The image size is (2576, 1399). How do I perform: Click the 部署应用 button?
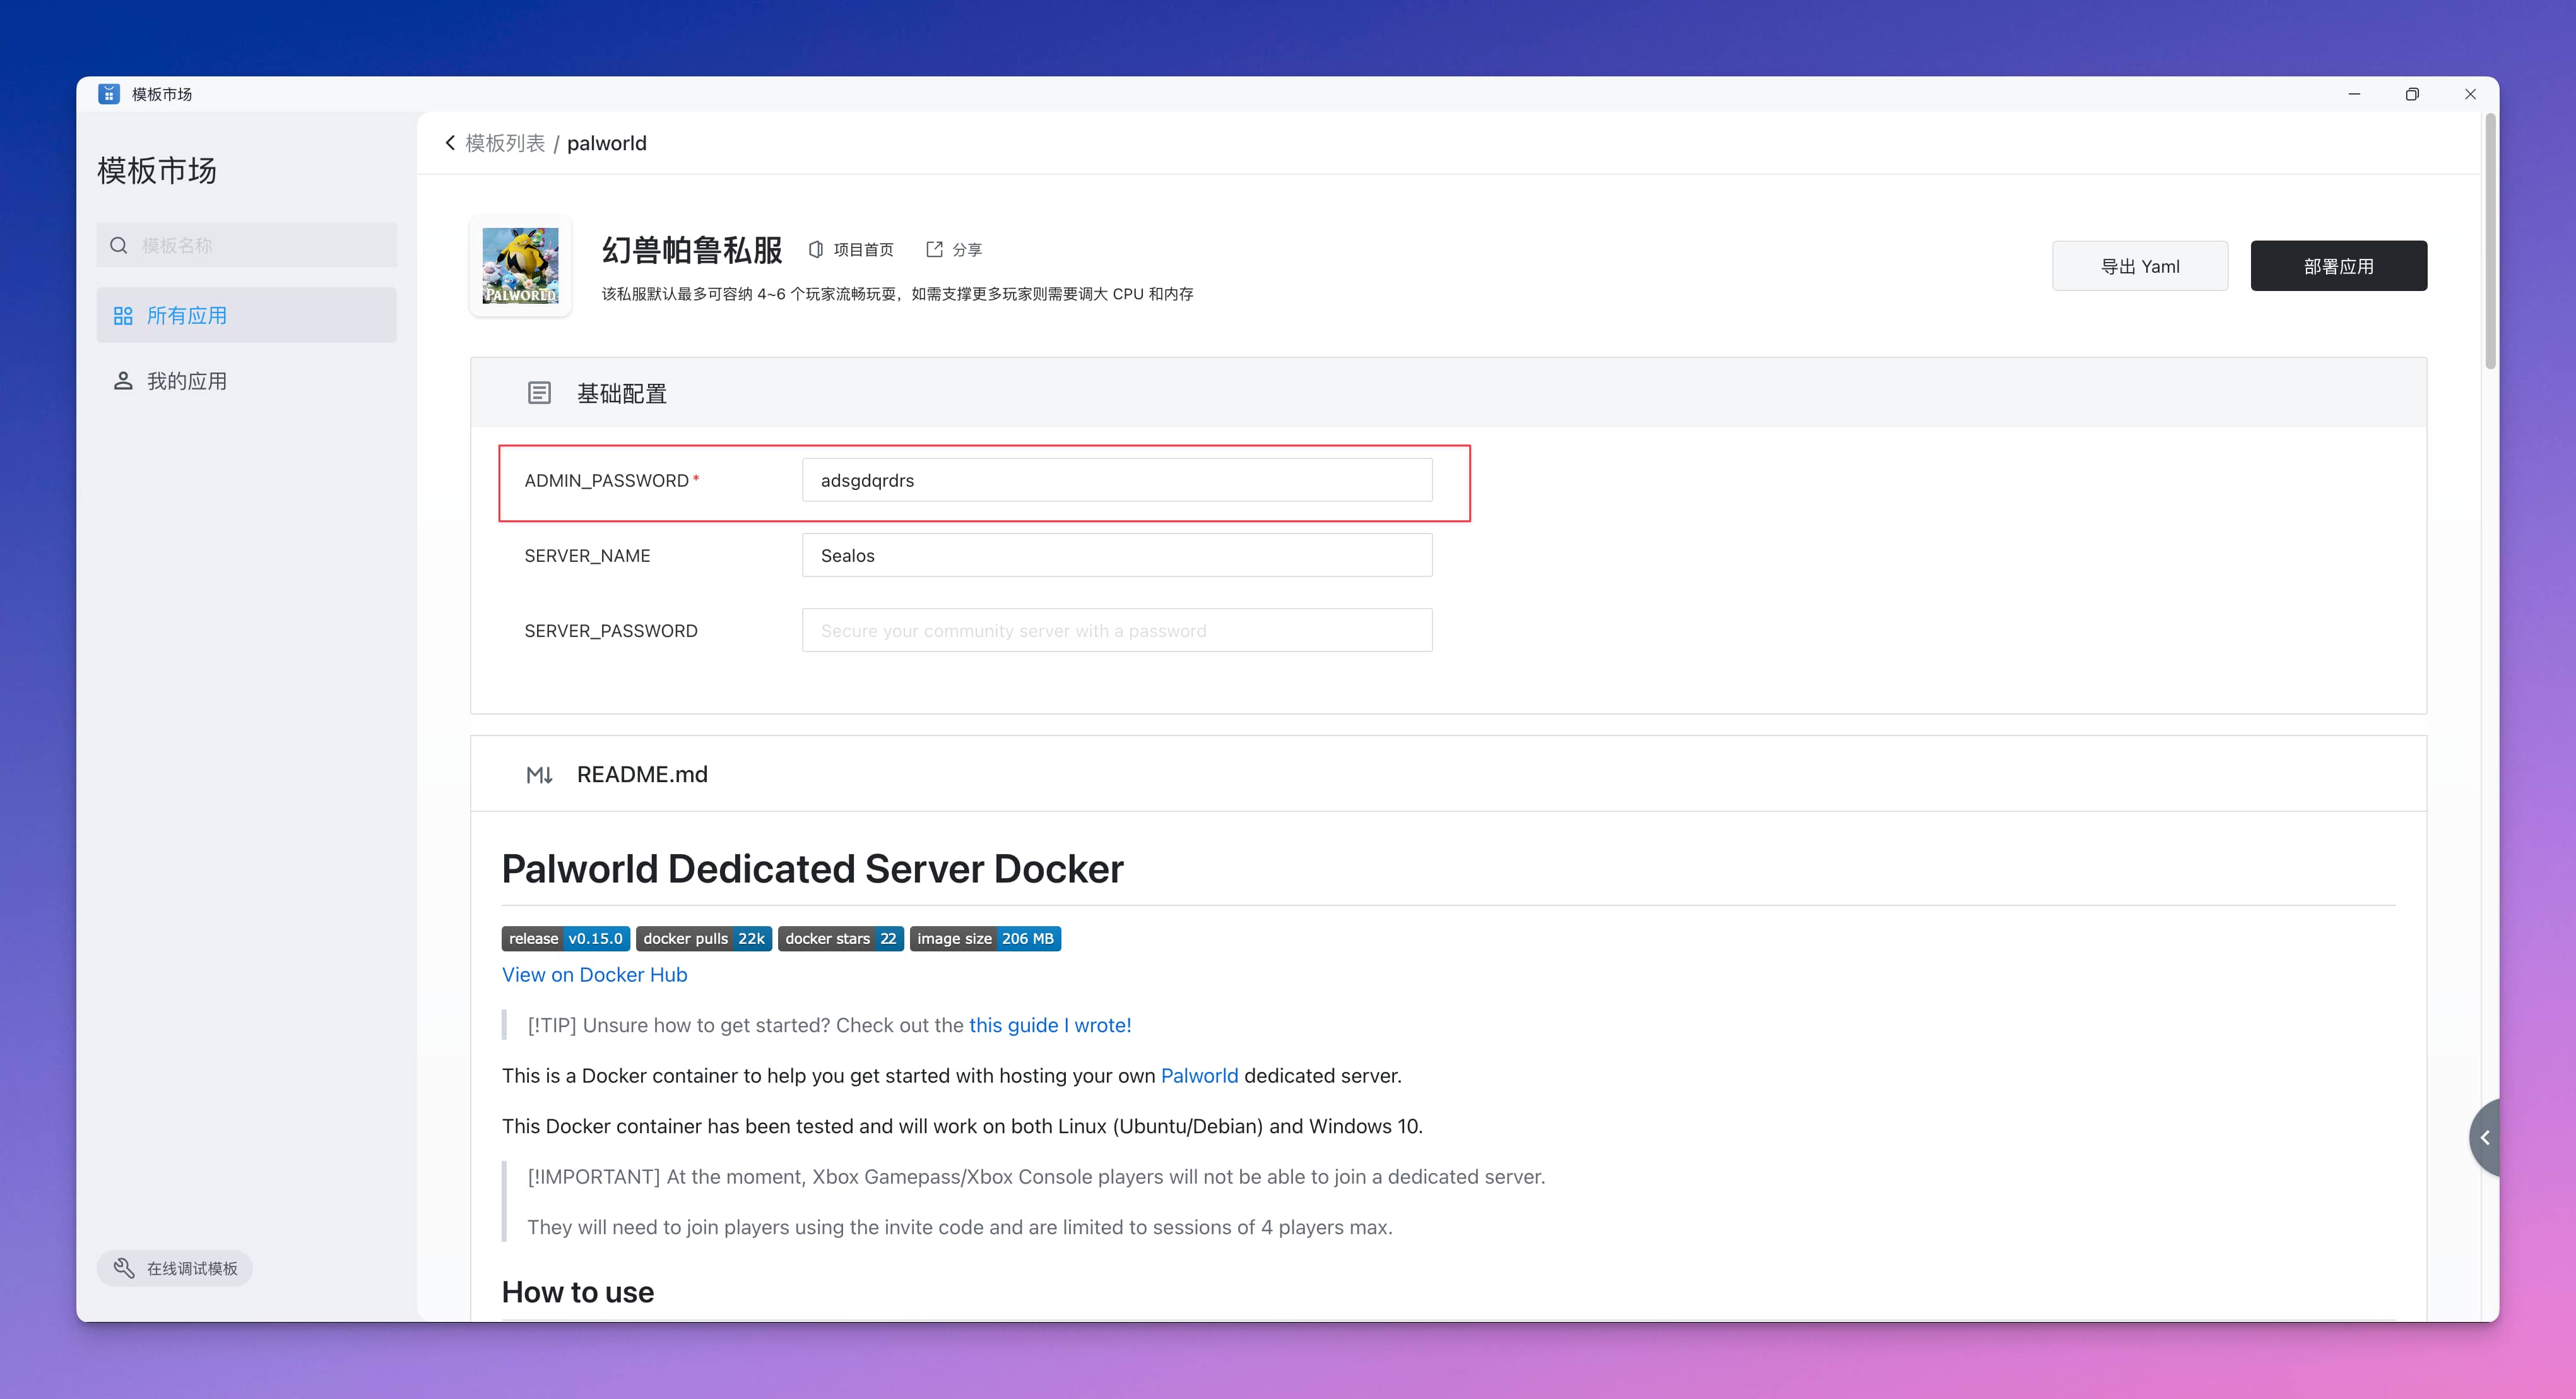tap(2338, 266)
